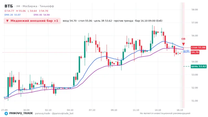Viewport: 208px width, 117px height.
Task: Click the 53.00 price axis label
Action: point(195,75)
